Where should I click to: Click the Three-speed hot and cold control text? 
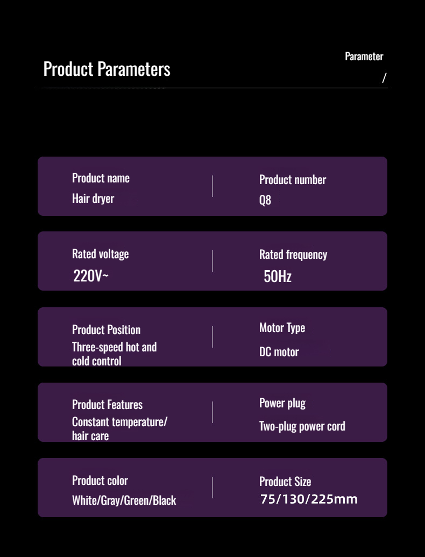click(x=114, y=354)
